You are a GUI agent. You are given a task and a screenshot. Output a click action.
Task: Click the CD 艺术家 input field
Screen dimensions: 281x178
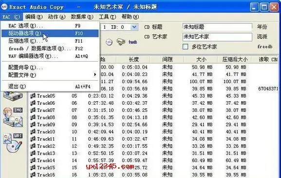217,37
